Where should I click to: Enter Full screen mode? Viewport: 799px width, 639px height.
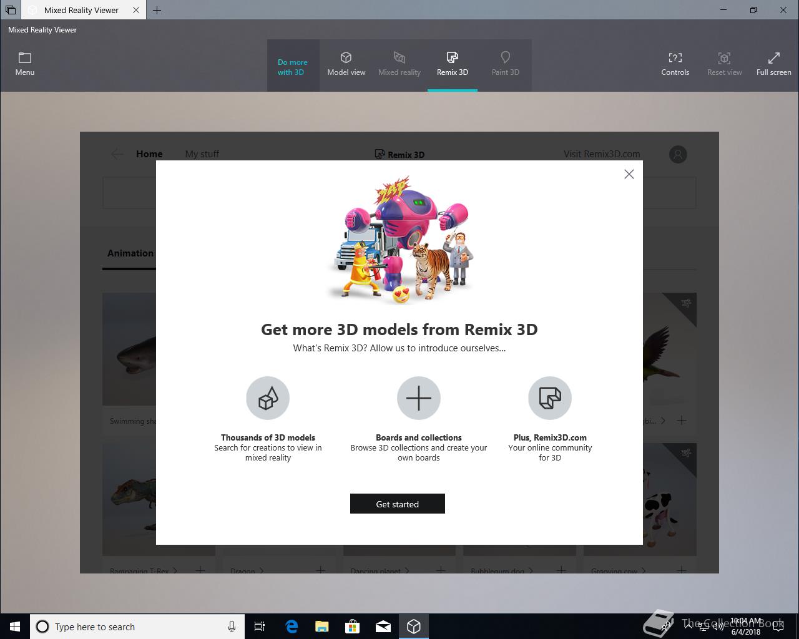[x=774, y=64]
